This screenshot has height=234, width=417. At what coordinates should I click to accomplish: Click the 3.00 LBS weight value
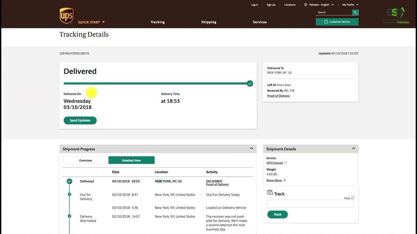272,174
